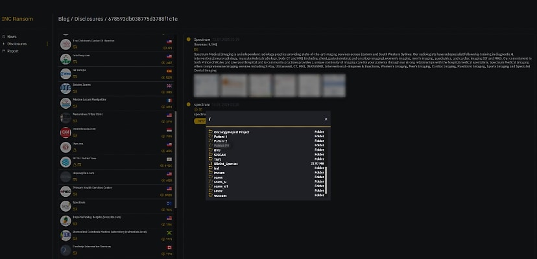Screen dimensions: 537x259
Task: Open the News sidebar item
Action: (12, 37)
